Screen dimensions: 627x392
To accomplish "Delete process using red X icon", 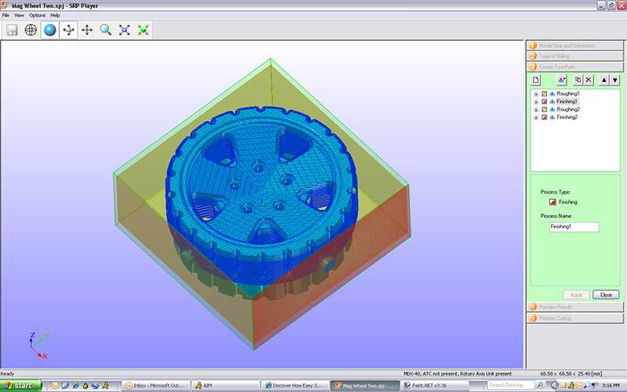I will point(589,80).
